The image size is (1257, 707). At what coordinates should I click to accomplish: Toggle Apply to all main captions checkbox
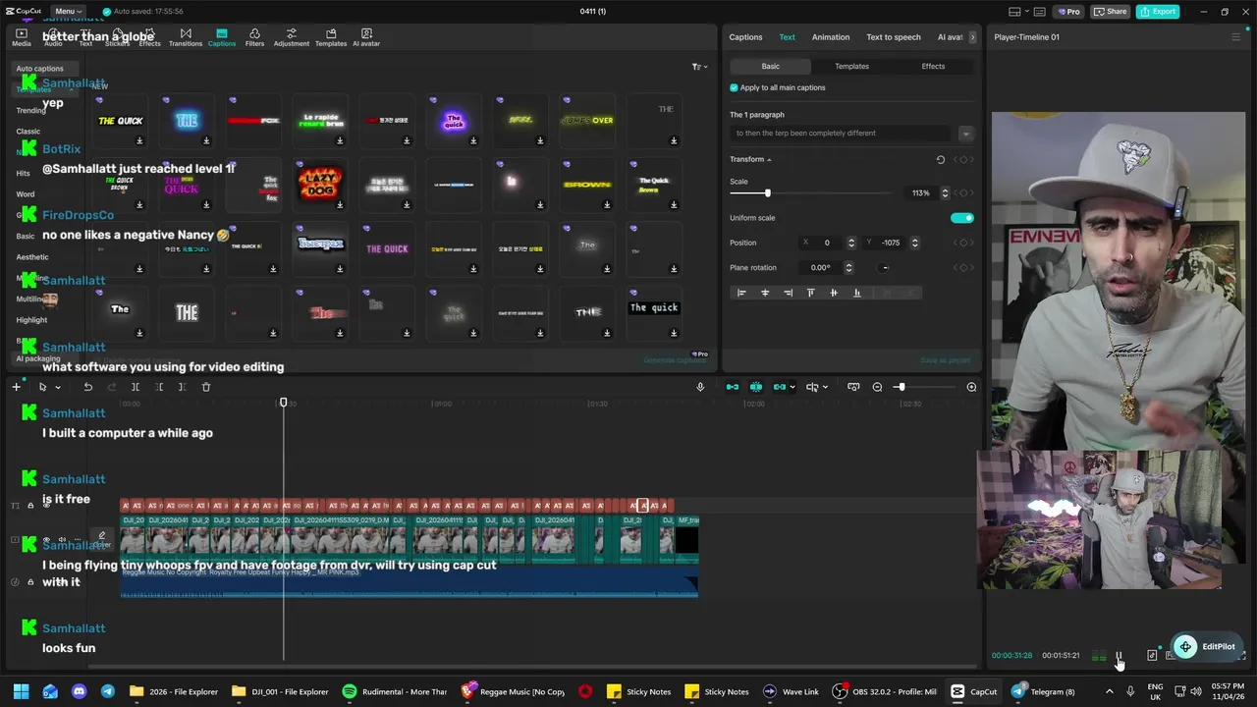(734, 87)
